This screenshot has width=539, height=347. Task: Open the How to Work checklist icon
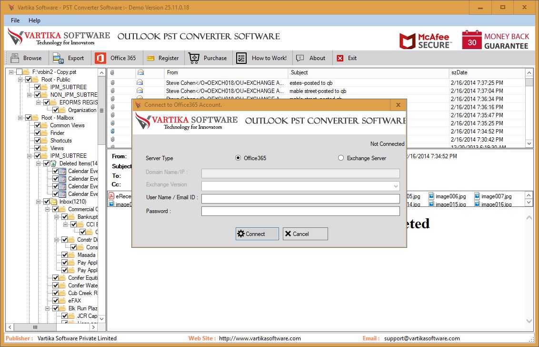tap(241, 58)
